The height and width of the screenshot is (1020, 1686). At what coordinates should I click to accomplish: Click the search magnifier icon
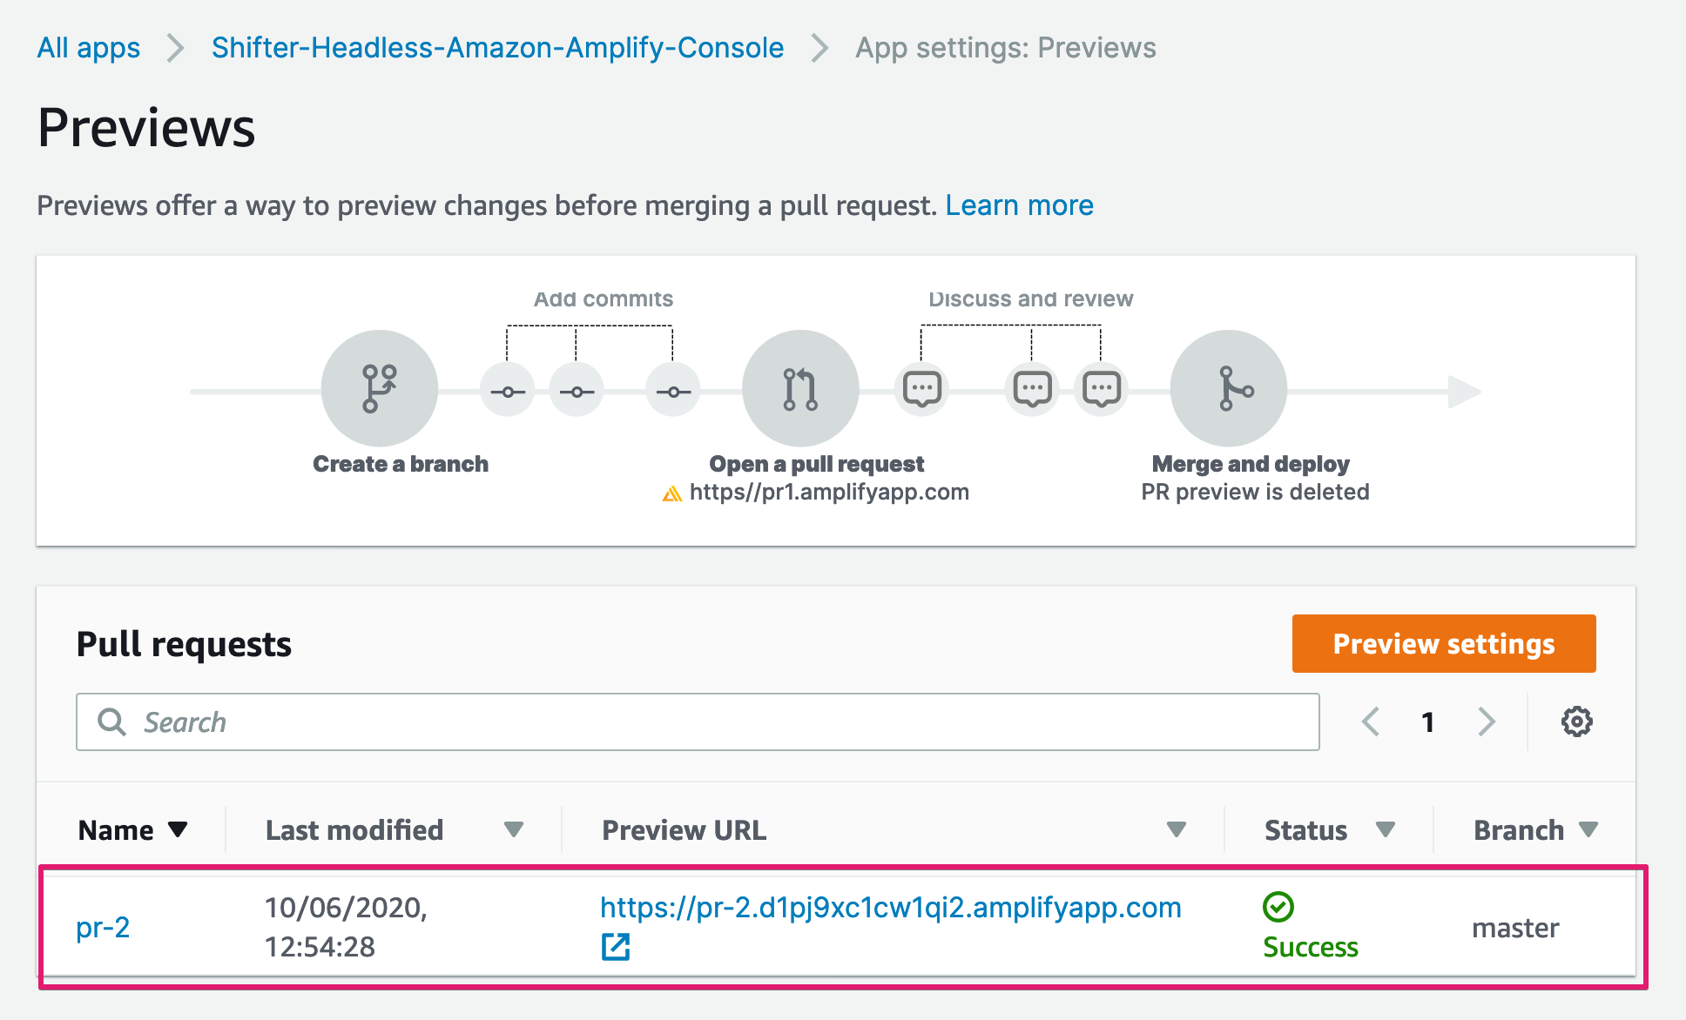coord(111,721)
